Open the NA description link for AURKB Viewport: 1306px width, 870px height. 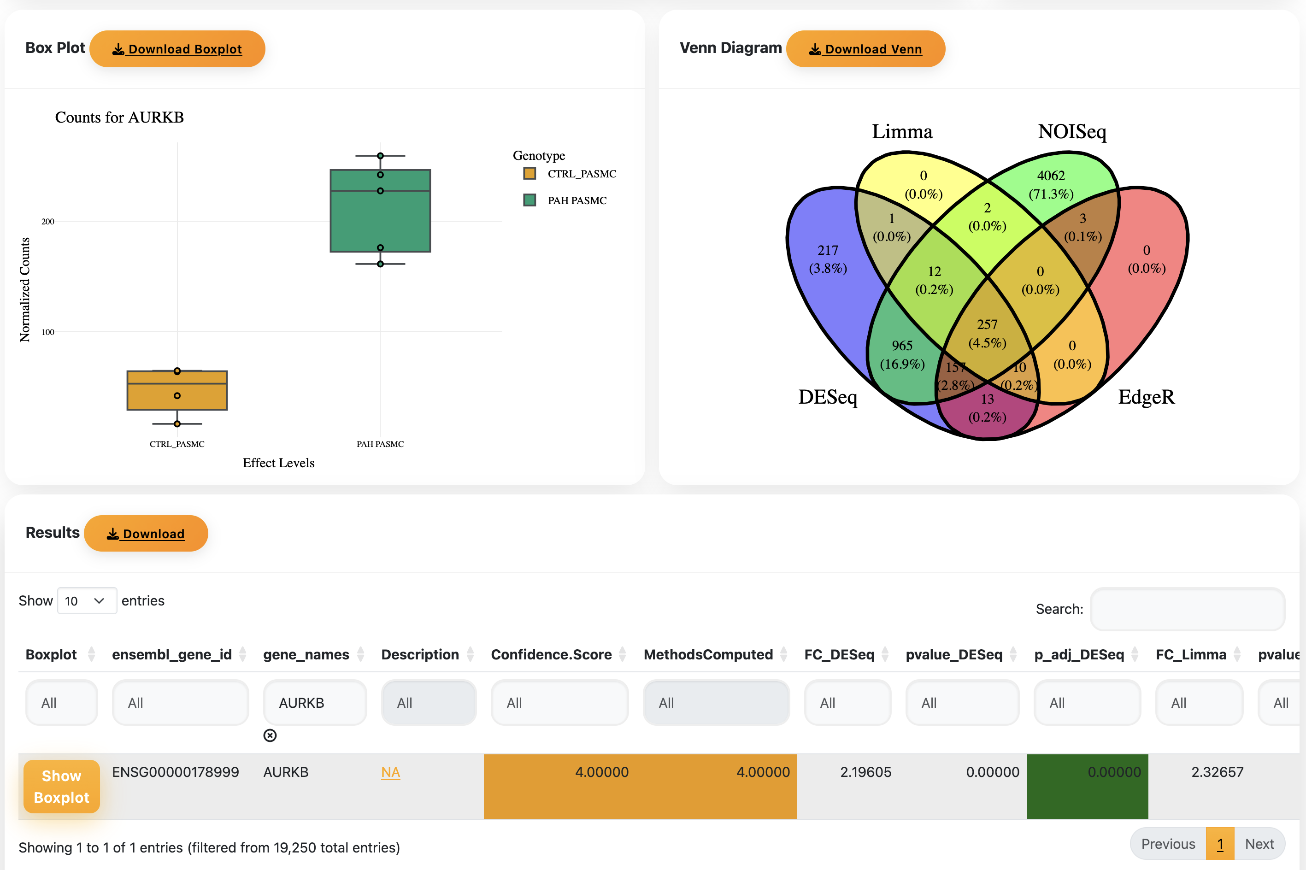[391, 772]
